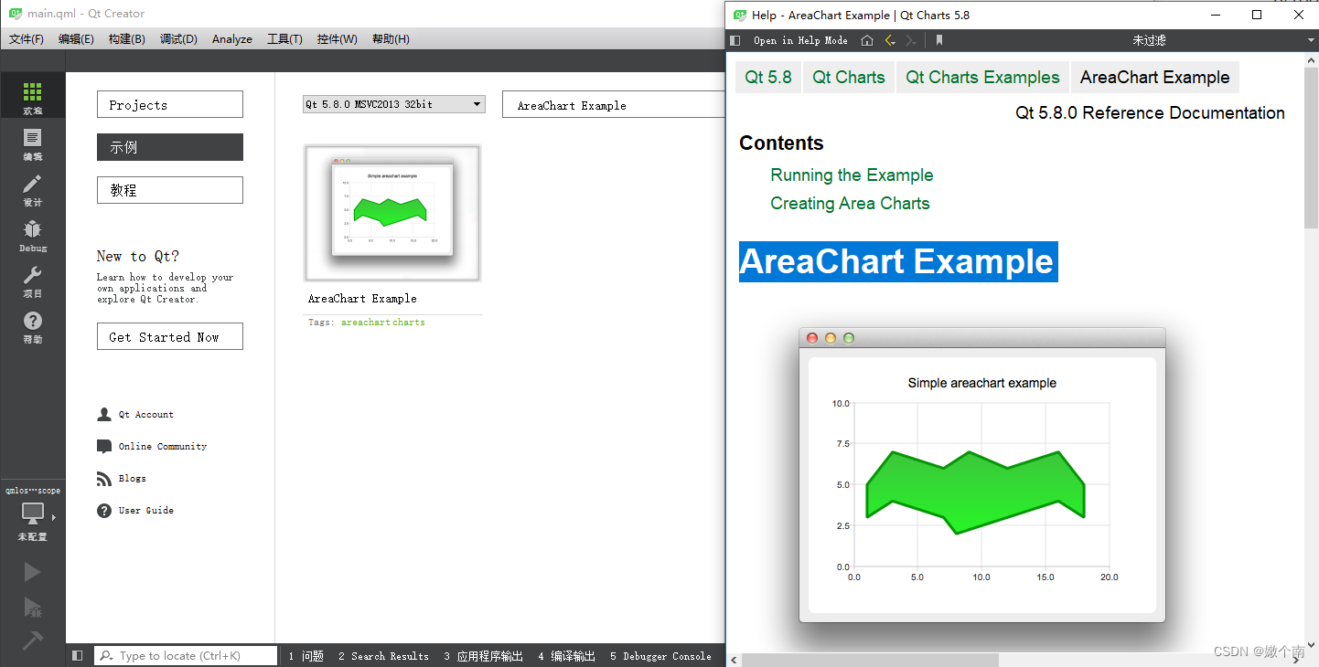
Task: Switch to Edit (编辑) mode
Action: click(x=32, y=143)
